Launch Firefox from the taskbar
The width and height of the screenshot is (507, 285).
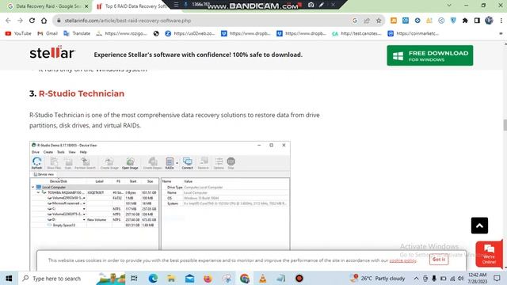point(208,278)
